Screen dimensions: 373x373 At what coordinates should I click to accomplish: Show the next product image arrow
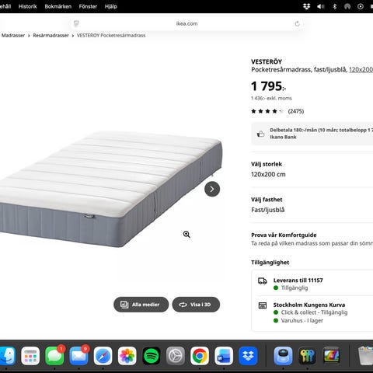(x=212, y=189)
